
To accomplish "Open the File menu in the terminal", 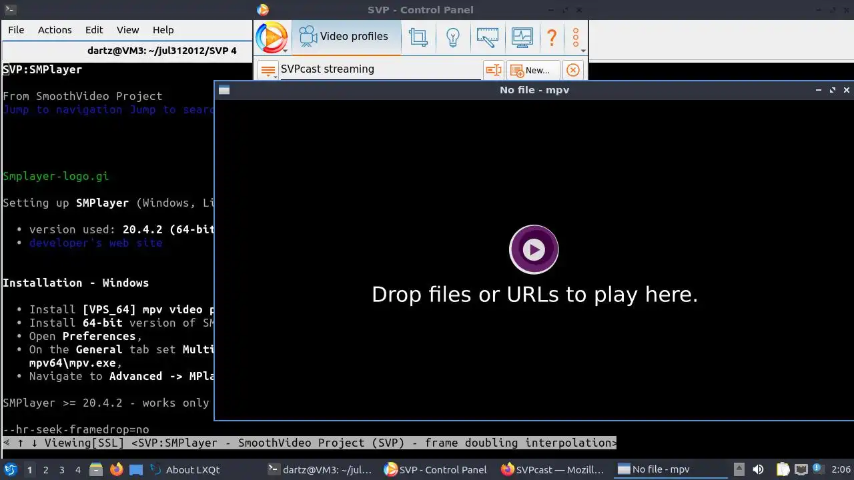I will (16, 30).
